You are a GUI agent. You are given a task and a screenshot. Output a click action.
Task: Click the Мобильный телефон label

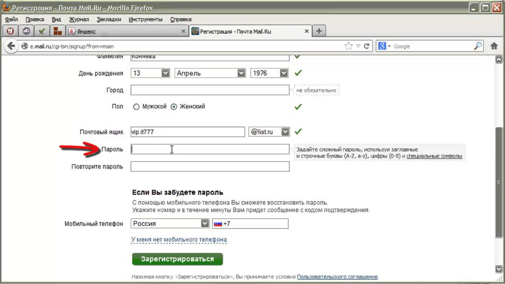point(94,224)
